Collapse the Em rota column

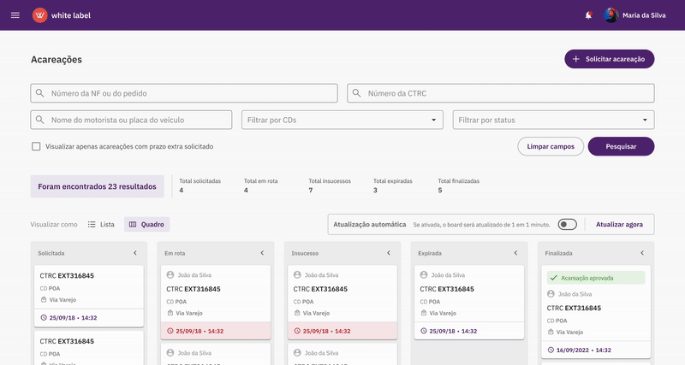262,253
